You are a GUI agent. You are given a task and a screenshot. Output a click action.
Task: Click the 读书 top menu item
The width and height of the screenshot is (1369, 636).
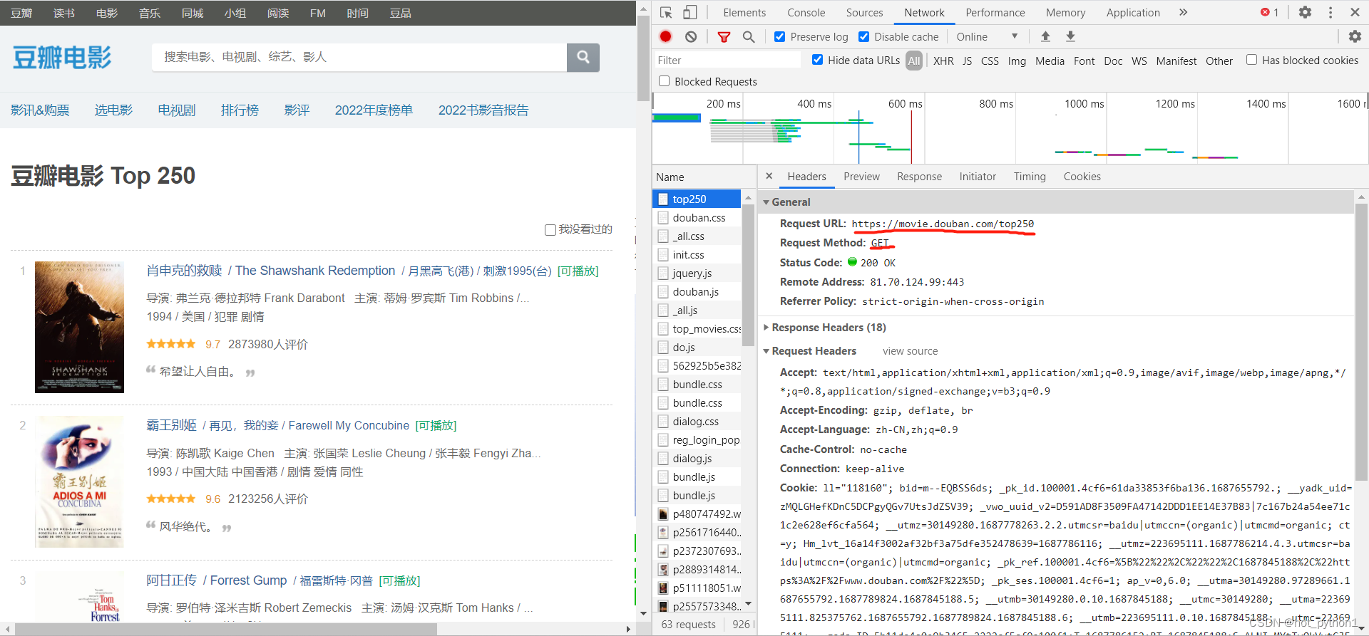(x=63, y=13)
